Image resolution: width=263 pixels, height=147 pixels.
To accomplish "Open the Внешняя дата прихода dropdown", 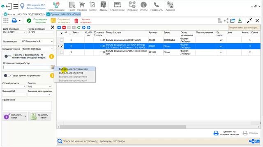I will coord(49,95).
